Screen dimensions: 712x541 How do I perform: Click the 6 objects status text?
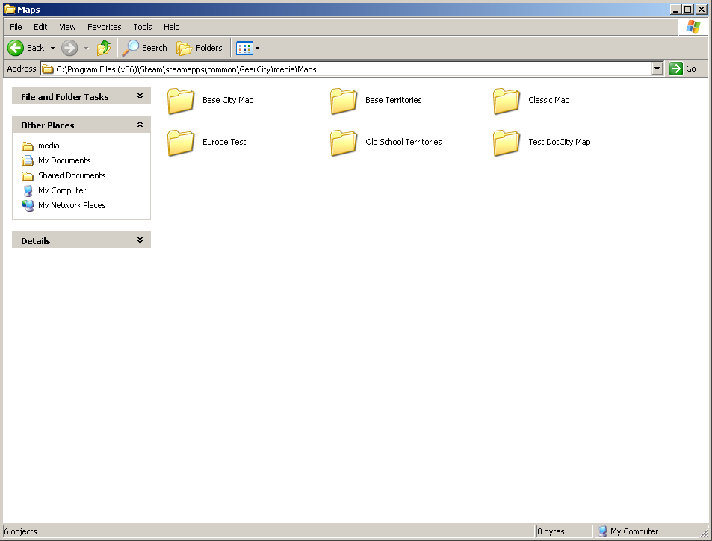pyautogui.click(x=20, y=531)
